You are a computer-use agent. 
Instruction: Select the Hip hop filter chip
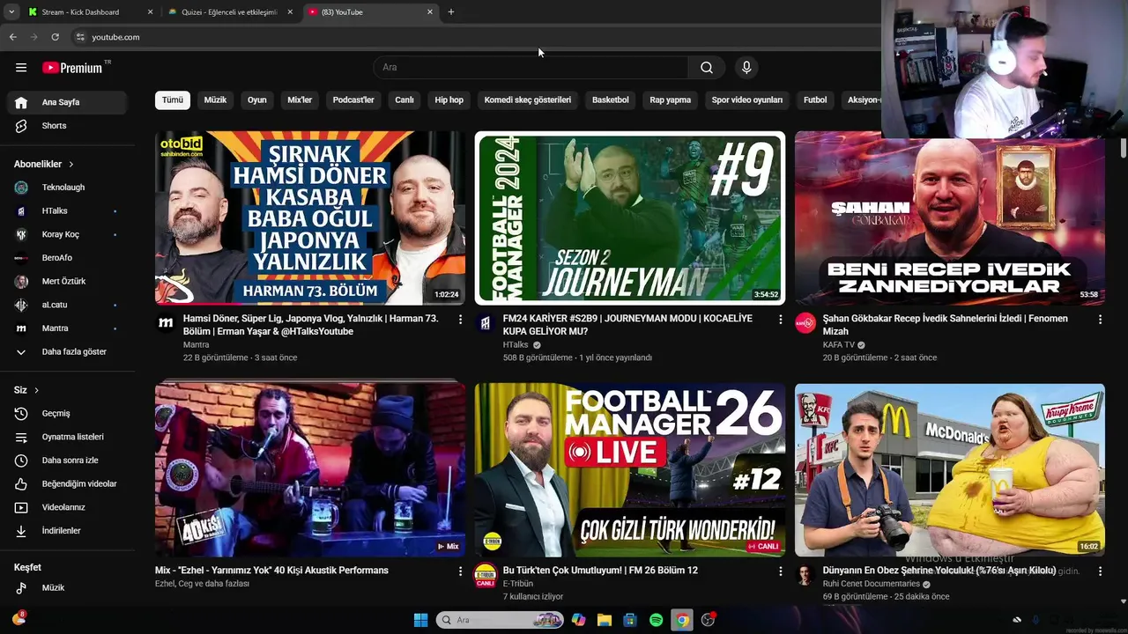pyautogui.click(x=449, y=100)
